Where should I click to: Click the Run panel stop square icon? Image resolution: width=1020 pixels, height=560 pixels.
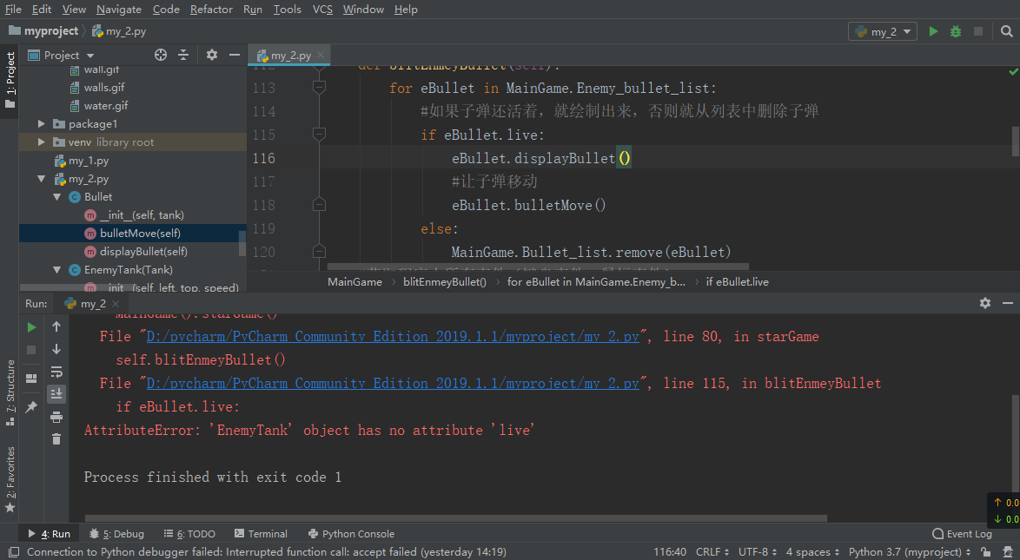31,350
